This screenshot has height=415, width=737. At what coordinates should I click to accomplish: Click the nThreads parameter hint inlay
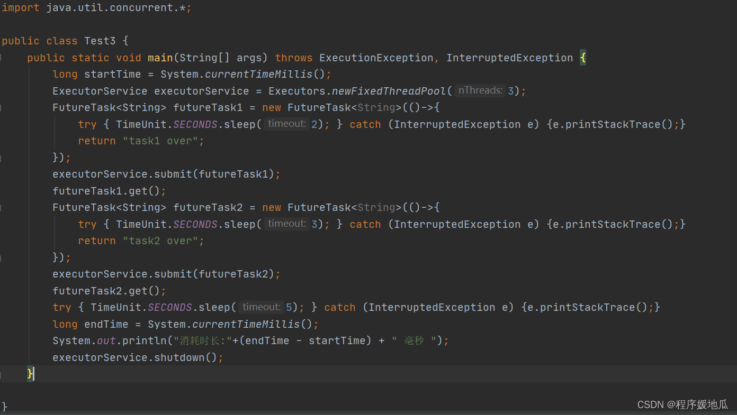(x=479, y=90)
